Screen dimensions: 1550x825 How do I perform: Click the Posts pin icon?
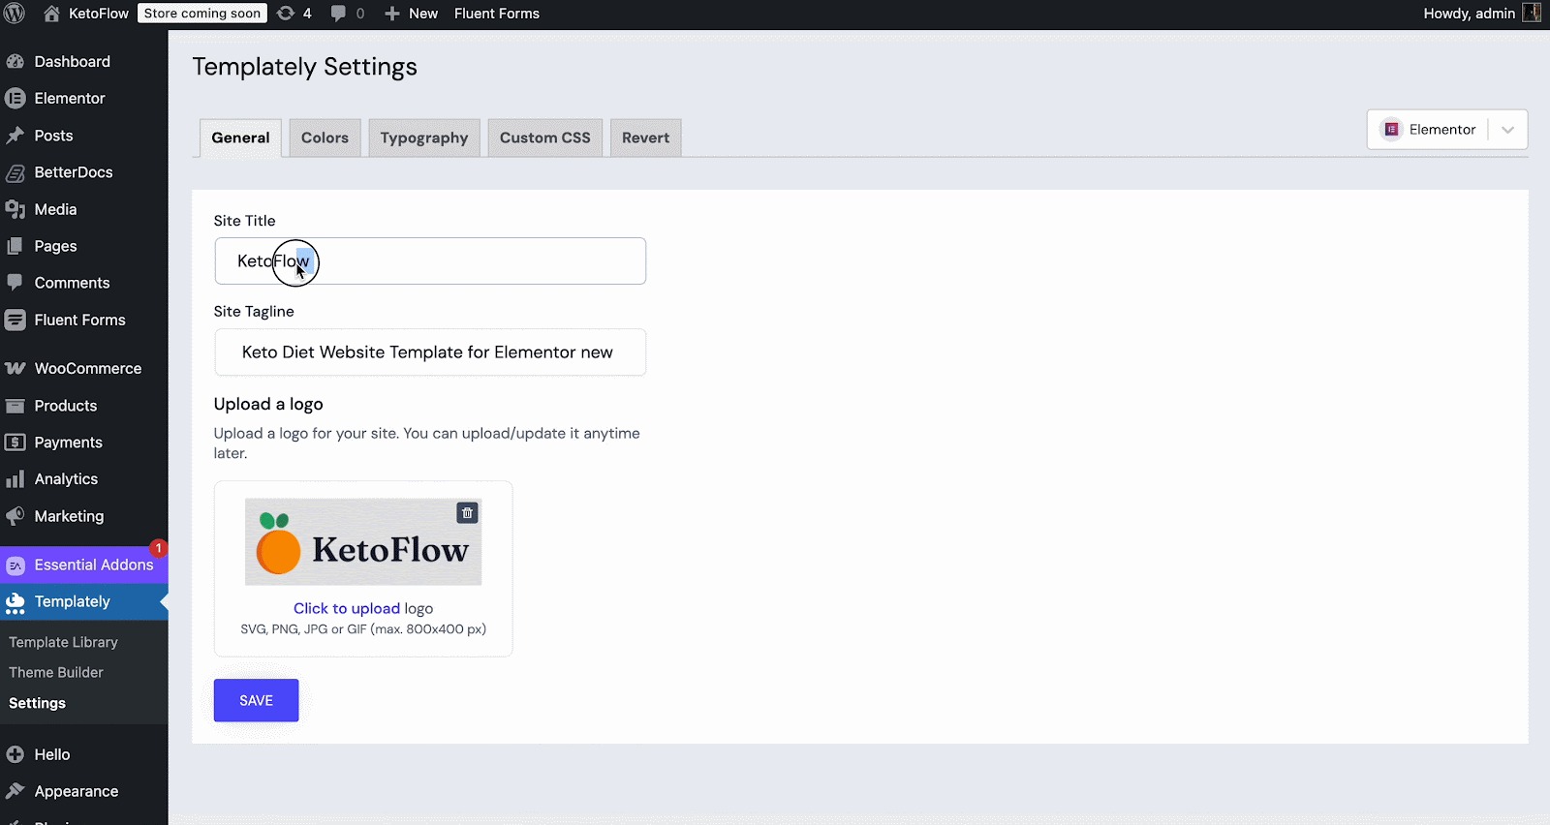tap(15, 136)
